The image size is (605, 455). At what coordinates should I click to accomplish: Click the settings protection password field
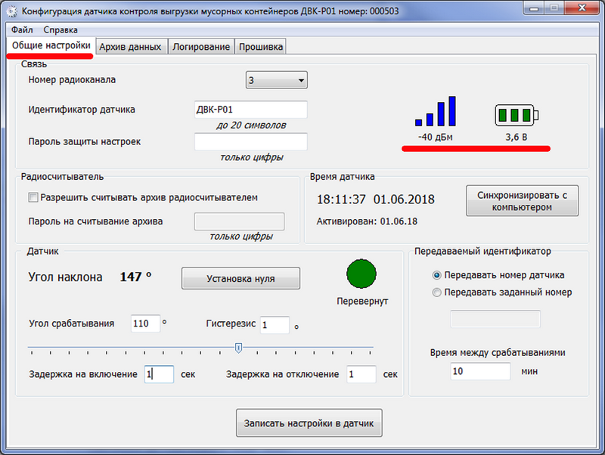pos(251,141)
